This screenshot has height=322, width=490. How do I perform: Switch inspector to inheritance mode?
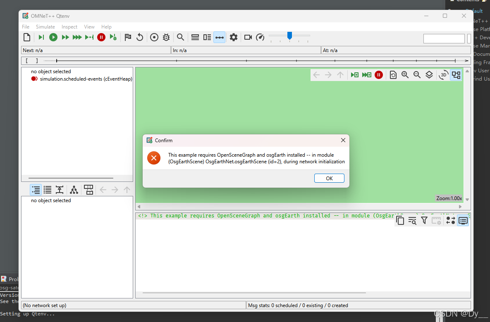coord(60,190)
